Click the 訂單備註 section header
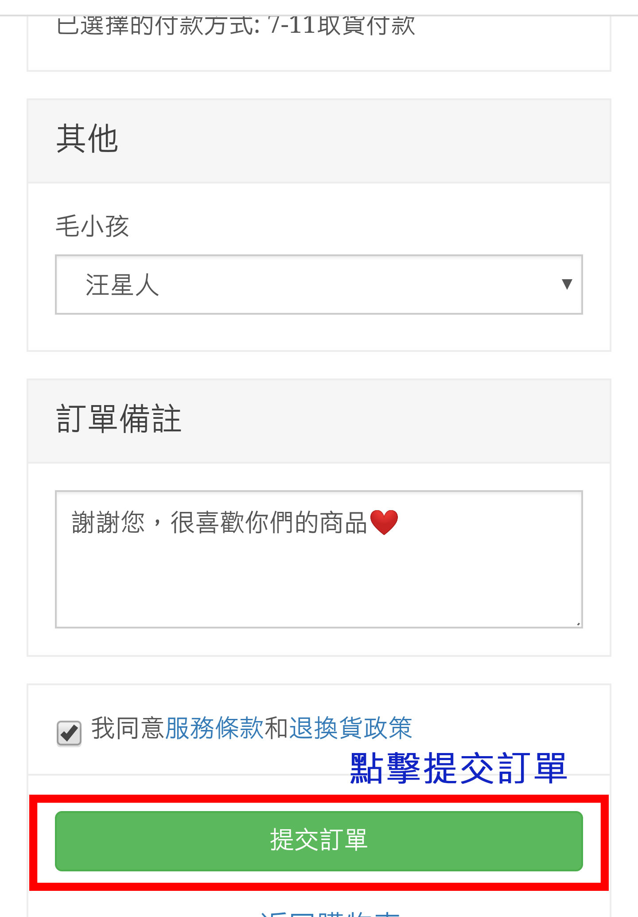 (119, 419)
